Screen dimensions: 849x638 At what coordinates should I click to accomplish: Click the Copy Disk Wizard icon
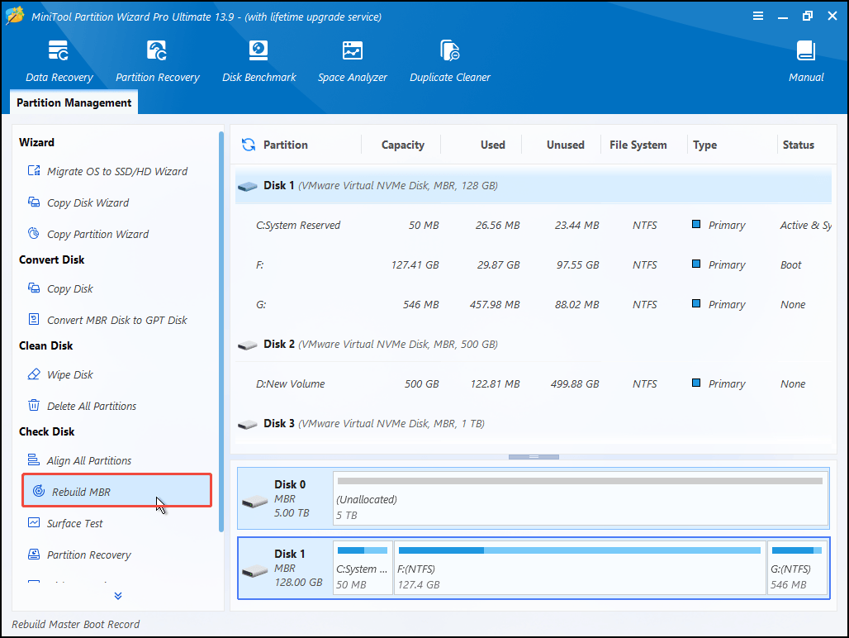[34, 202]
